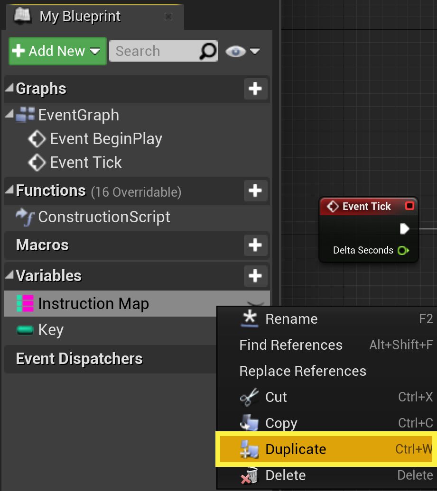Click the magnifier search icon

tap(208, 51)
